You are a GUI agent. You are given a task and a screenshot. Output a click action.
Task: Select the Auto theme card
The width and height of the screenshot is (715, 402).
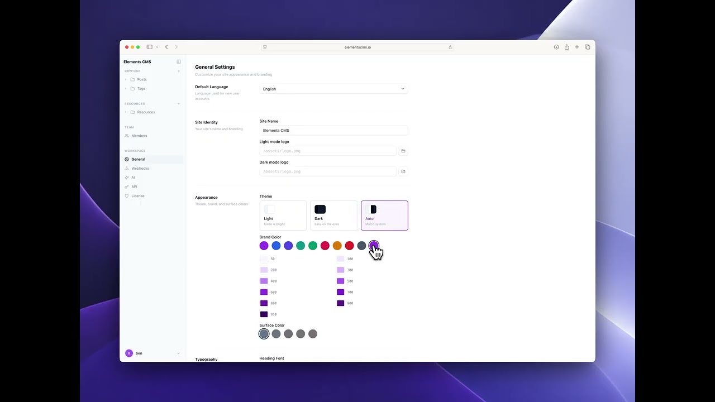384,216
